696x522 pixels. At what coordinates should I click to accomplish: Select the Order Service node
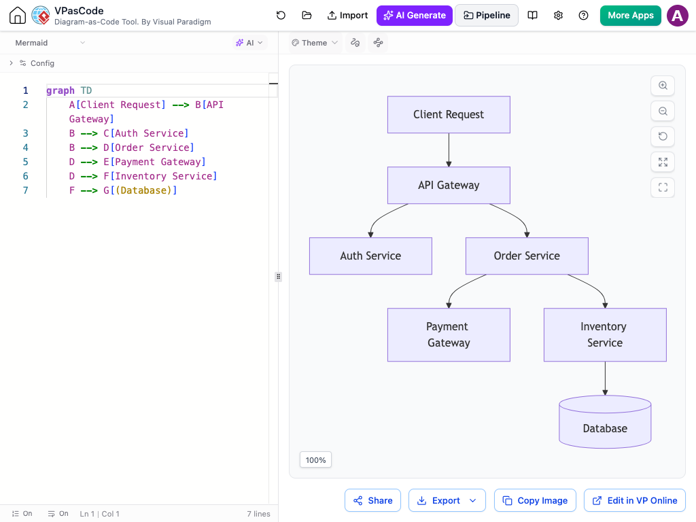(527, 256)
